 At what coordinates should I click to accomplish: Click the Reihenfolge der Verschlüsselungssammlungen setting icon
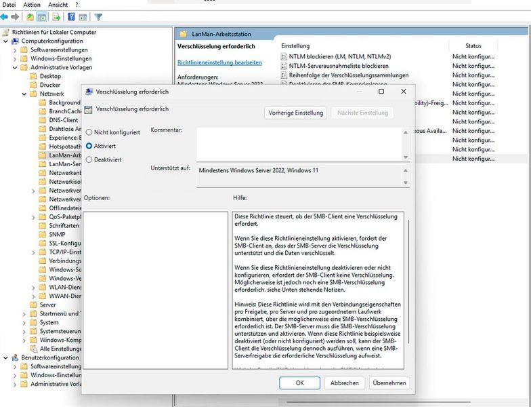[284, 75]
